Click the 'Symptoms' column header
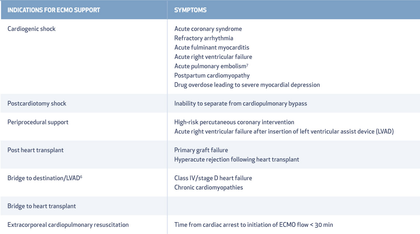Image resolution: width=420 pixels, height=234 pixels. click(190, 10)
